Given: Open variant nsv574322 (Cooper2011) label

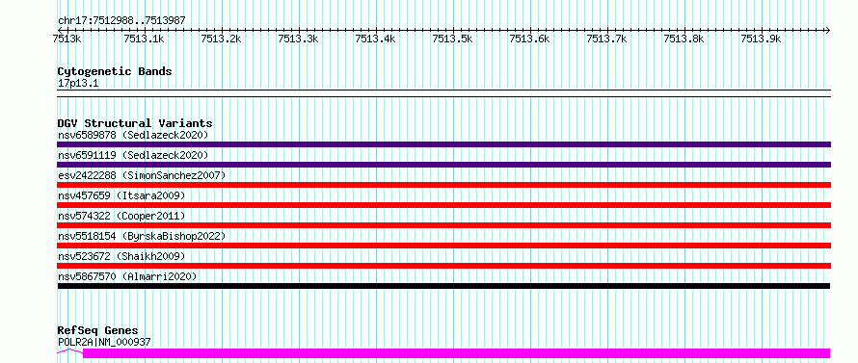Looking at the screenshot, I should 121,216.
